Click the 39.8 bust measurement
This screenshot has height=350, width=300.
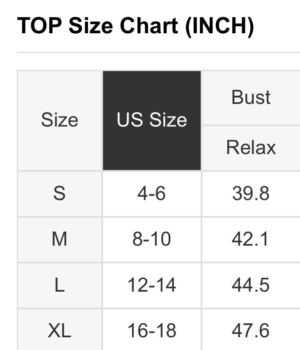tap(251, 193)
